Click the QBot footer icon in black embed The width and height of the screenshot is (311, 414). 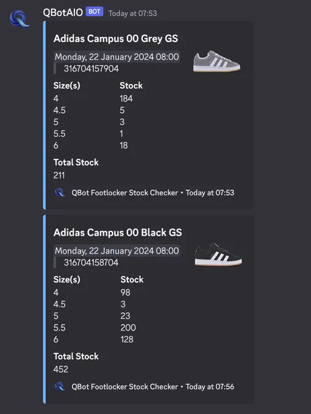pyautogui.click(x=60, y=387)
